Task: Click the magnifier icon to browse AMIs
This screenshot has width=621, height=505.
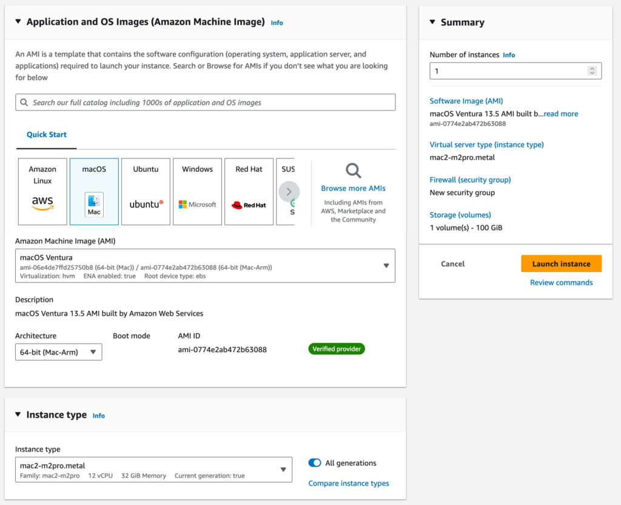Action: point(353,171)
